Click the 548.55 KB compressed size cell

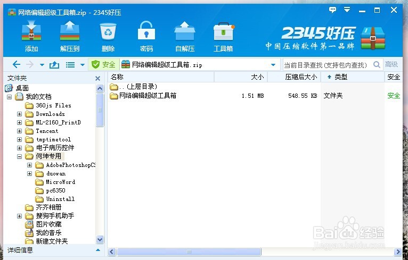[x=303, y=96]
